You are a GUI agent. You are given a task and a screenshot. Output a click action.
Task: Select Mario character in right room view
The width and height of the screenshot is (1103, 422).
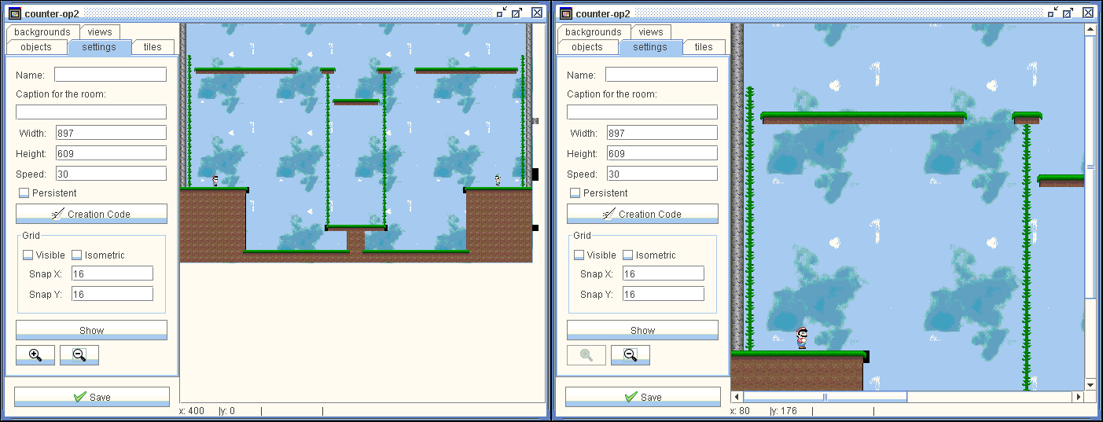[x=802, y=338]
